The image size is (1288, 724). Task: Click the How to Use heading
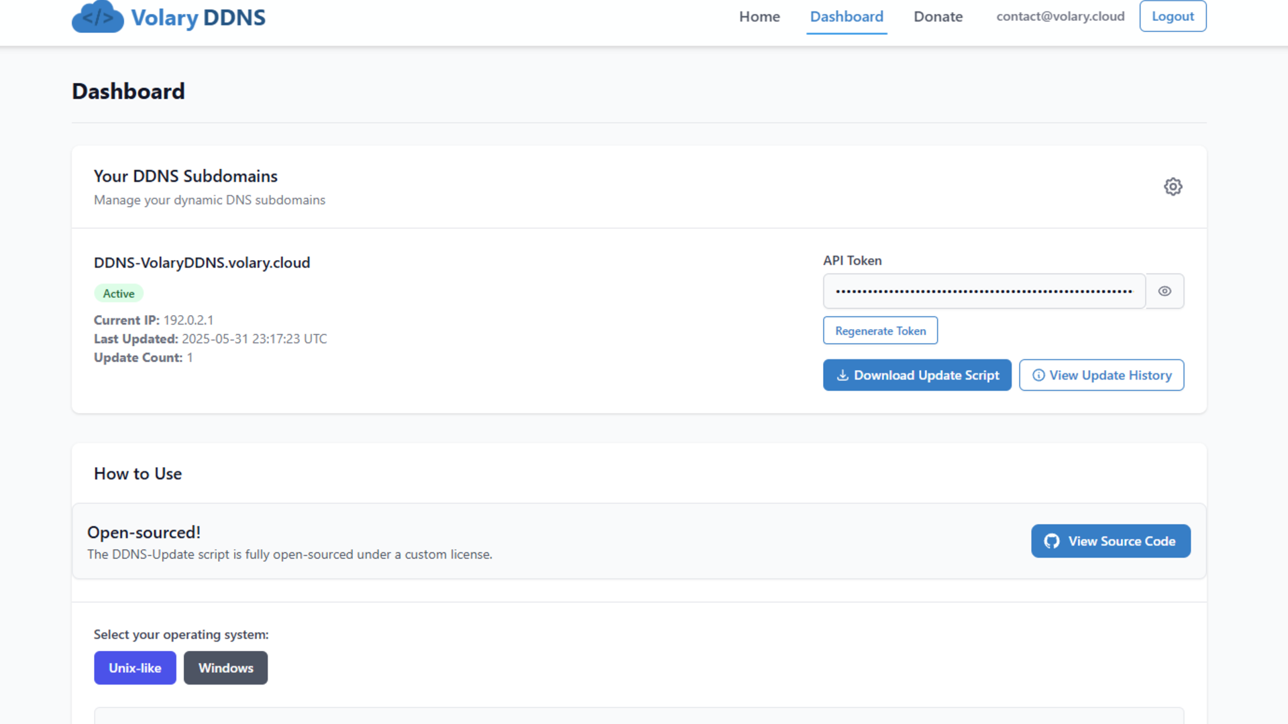click(x=138, y=474)
